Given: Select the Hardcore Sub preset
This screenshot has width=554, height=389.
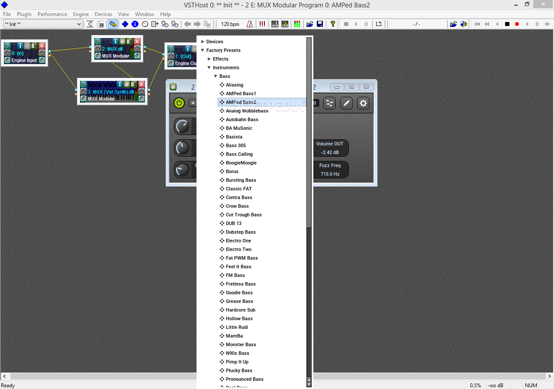Looking at the screenshot, I should click(241, 310).
